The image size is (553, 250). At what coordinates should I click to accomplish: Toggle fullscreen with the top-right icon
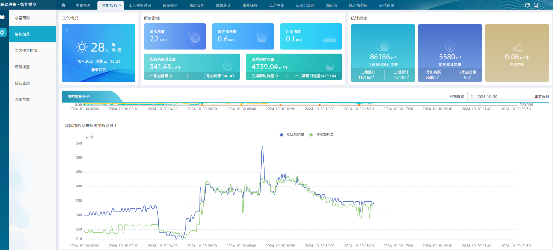coord(536,5)
